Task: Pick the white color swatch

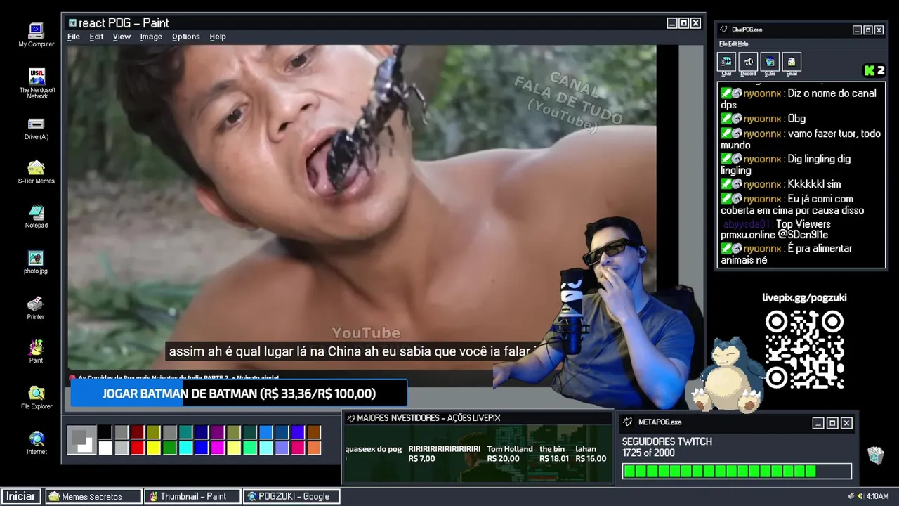Action: [105, 448]
